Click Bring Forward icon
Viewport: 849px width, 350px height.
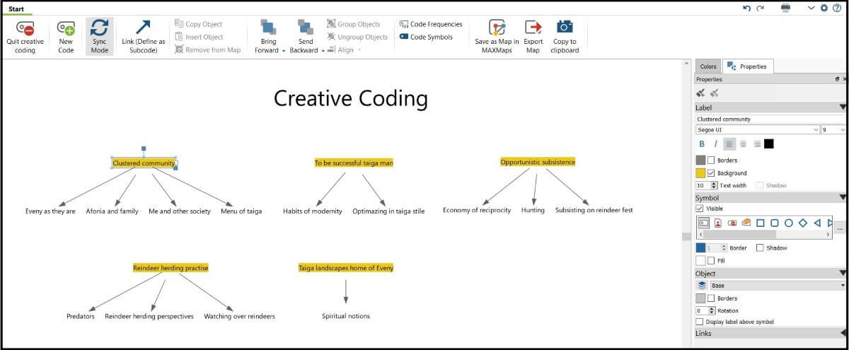268,28
